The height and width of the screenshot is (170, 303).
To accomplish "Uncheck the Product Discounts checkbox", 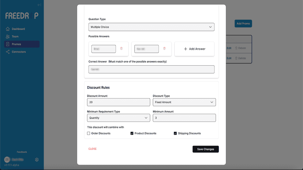I will click(x=132, y=134).
